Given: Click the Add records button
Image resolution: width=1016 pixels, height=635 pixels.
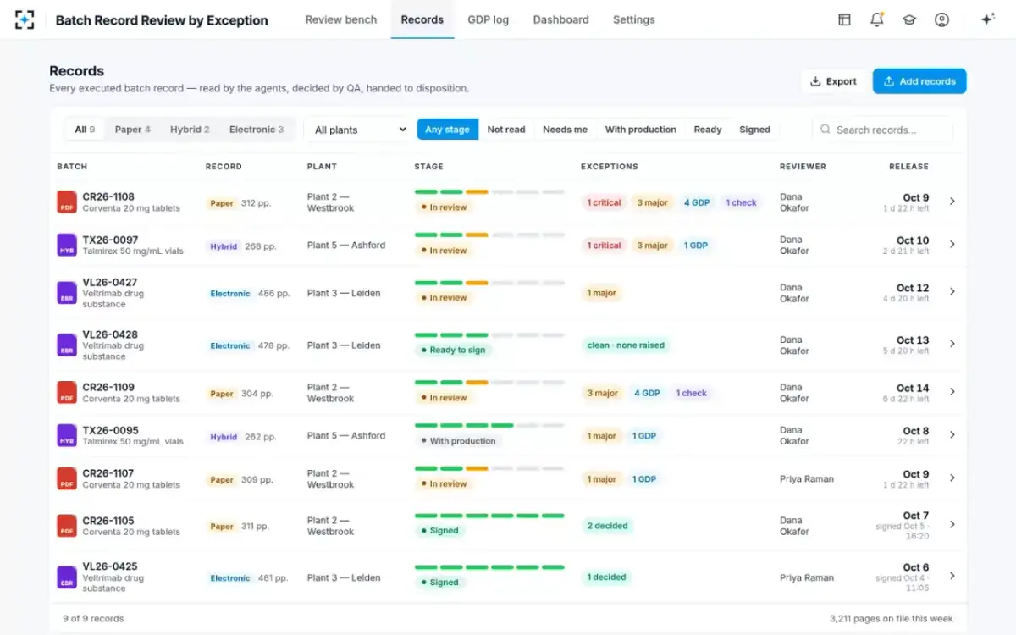Looking at the screenshot, I should [x=919, y=81].
